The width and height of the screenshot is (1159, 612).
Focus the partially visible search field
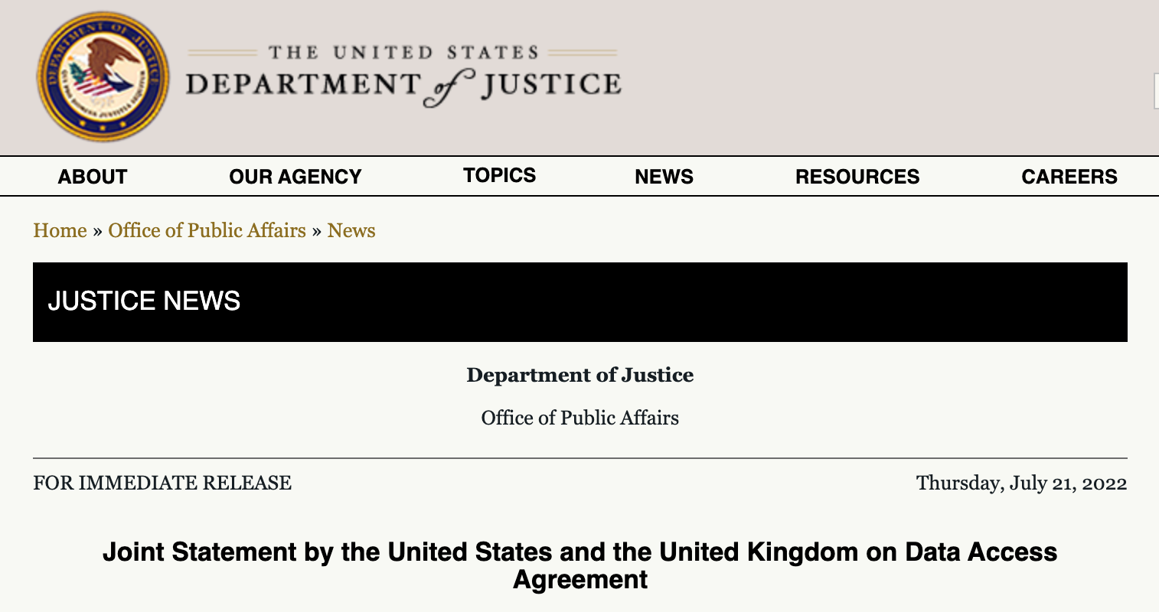click(1156, 92)
